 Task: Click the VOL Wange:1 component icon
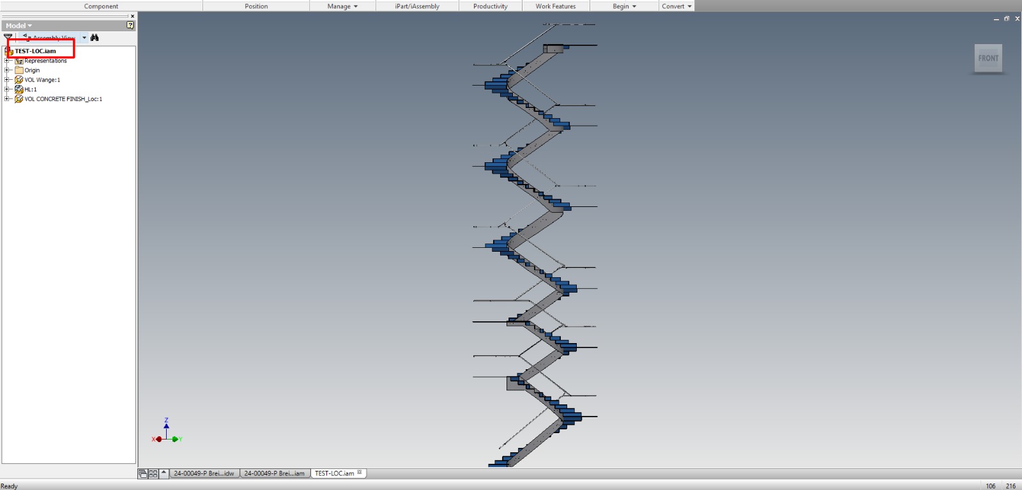pos(19,80)
